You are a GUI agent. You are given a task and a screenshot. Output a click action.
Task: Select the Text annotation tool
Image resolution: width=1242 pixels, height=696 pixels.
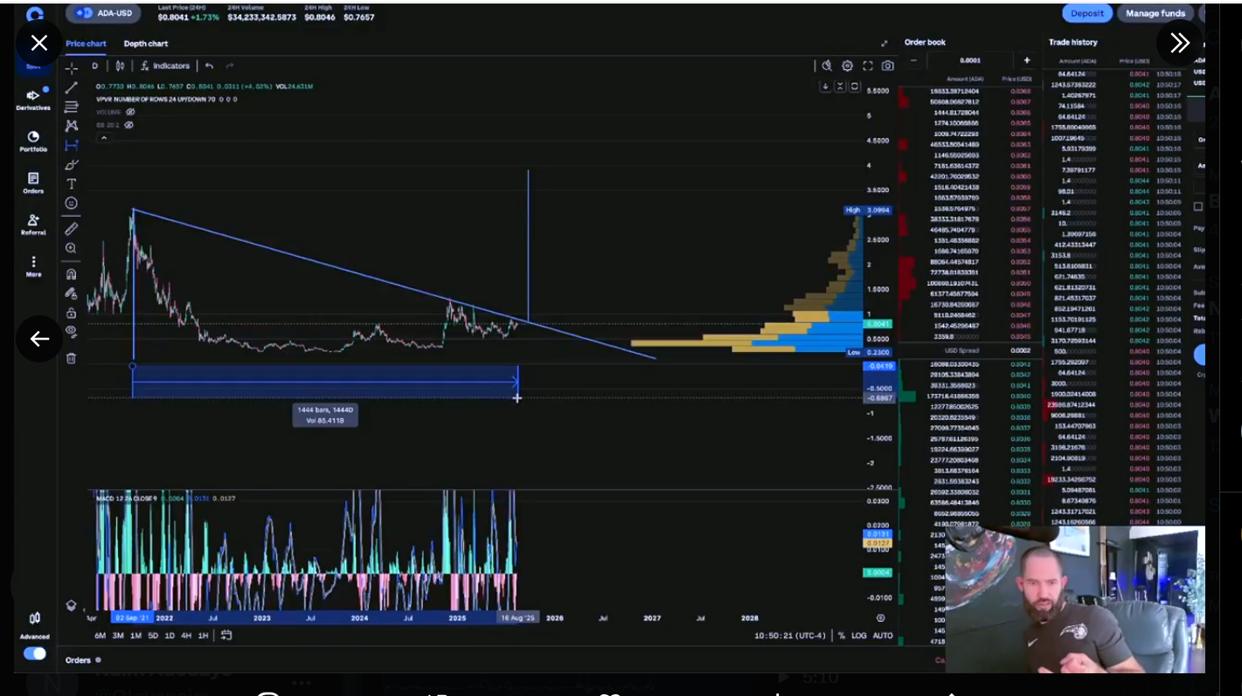point(72,183)
